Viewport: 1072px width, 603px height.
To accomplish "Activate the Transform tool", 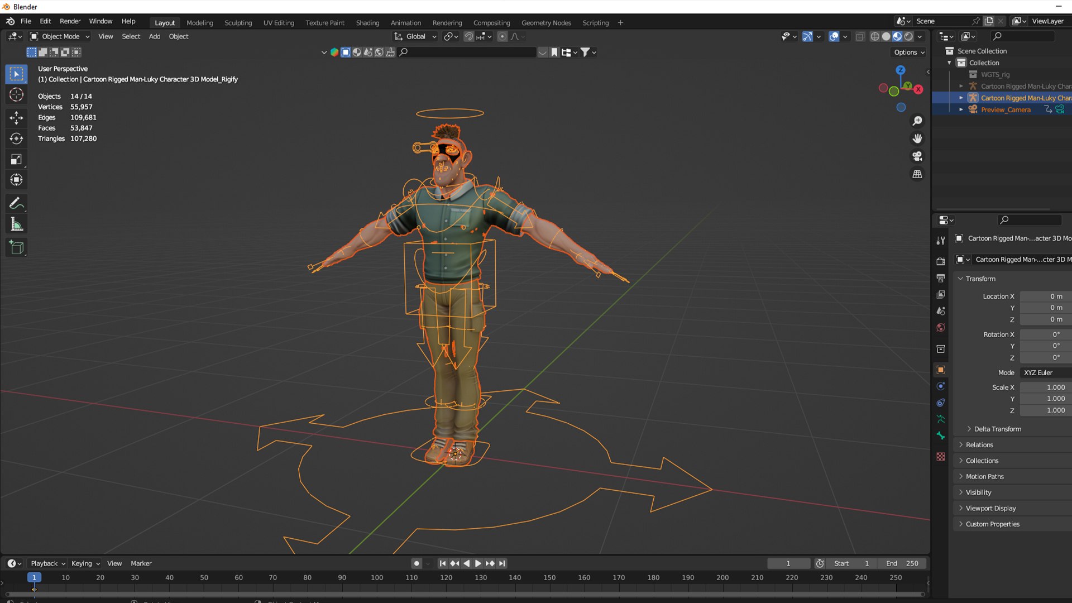I will coord(16,180).
